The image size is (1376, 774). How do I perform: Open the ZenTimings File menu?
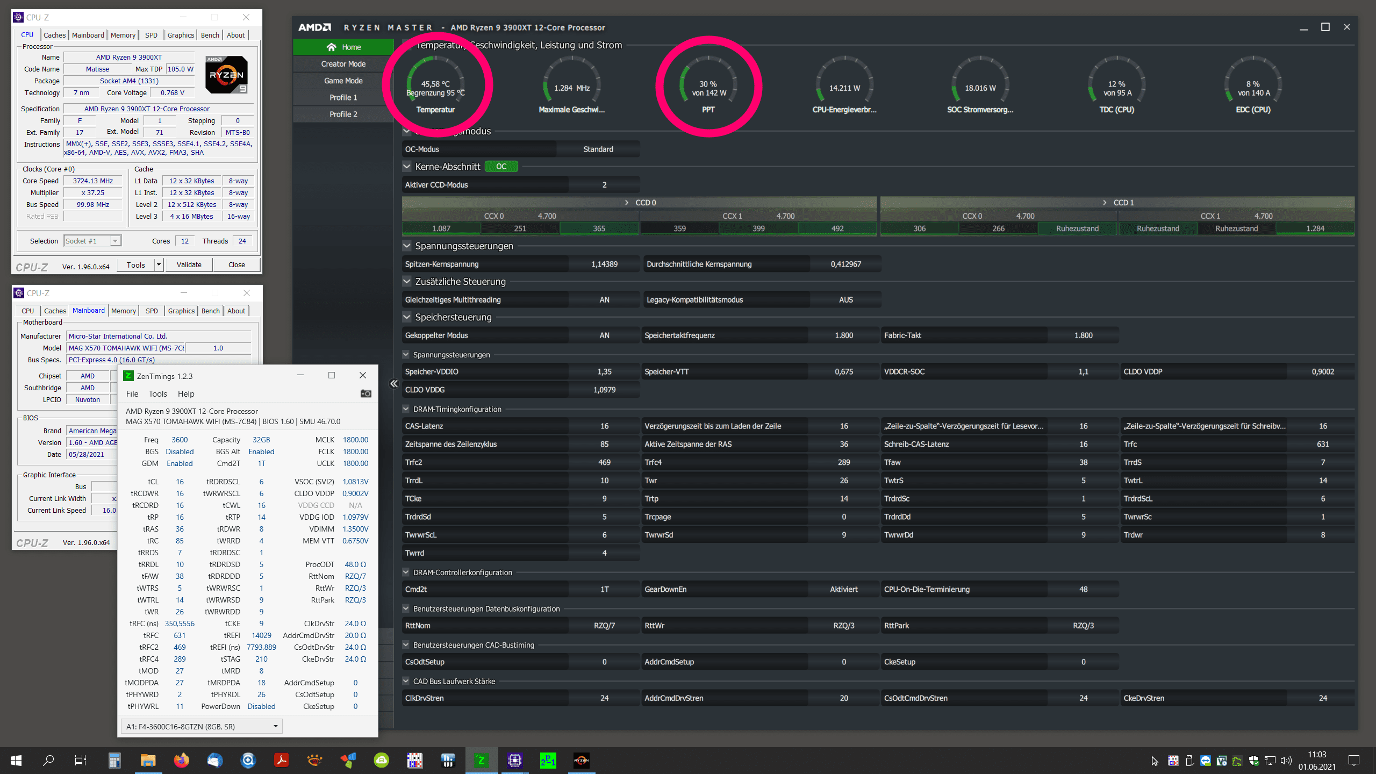(132, 393)
